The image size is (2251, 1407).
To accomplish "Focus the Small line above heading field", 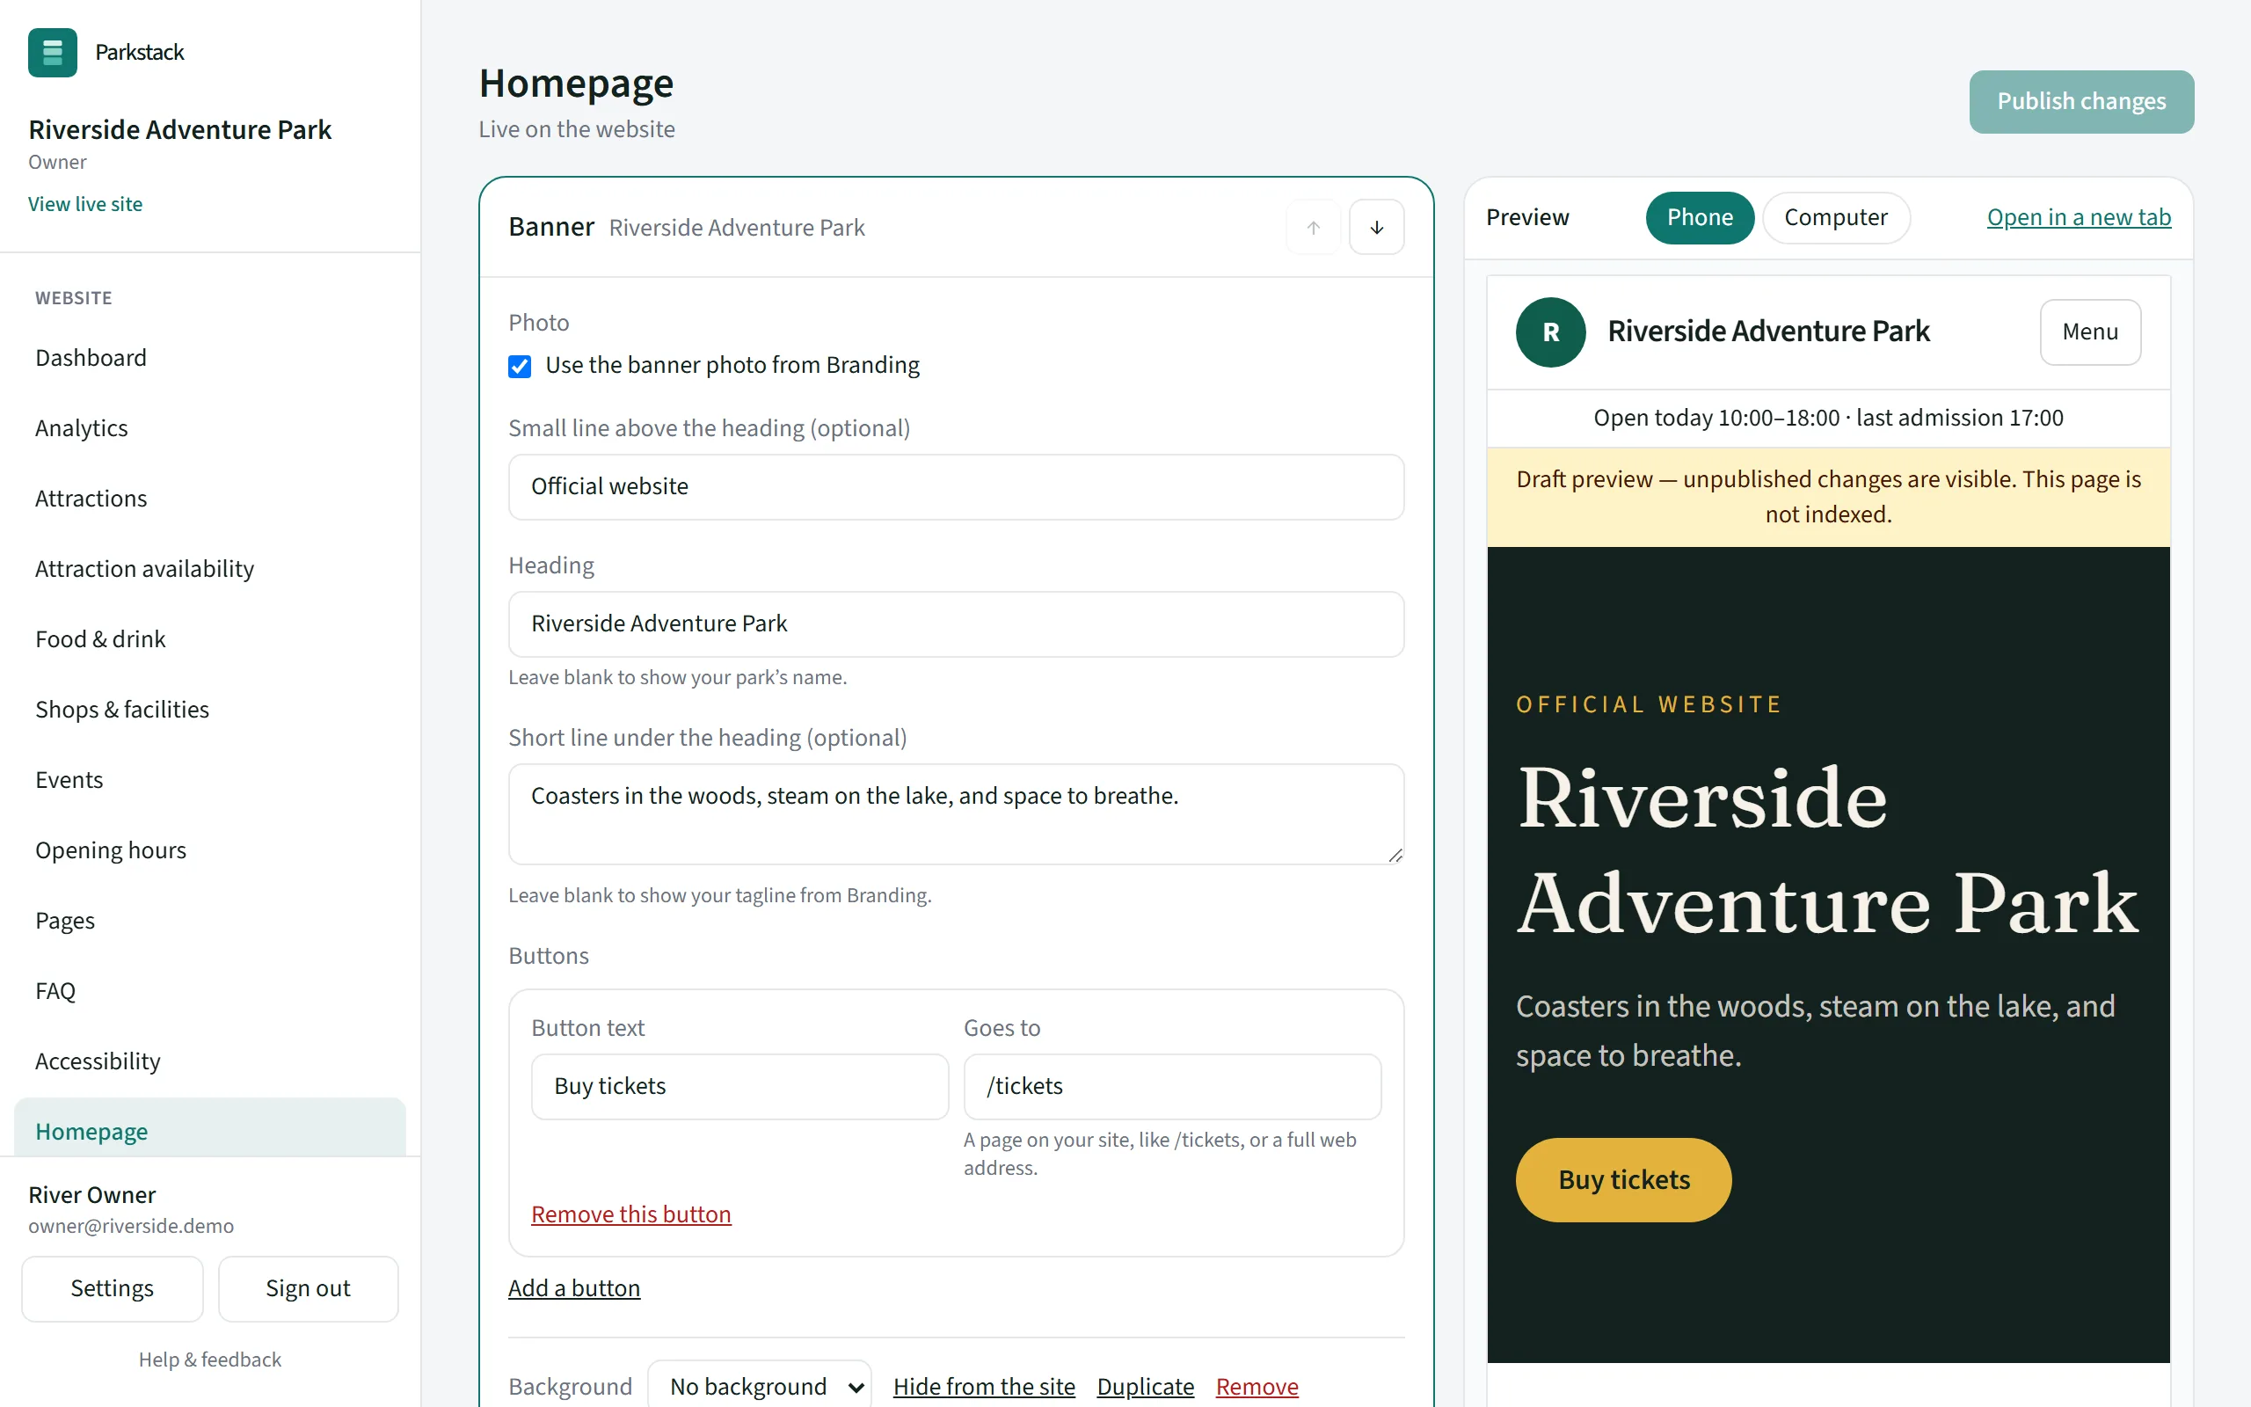I will [956, 486].
